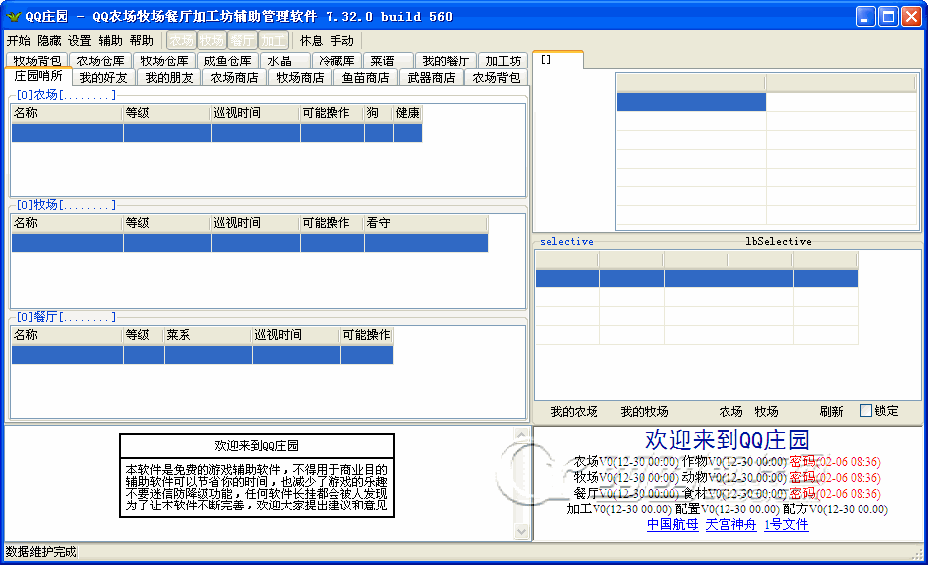Select the [] tab in right panel
Image resolution: width=928 pixels, height=565 pixels.
click(558, 59)
